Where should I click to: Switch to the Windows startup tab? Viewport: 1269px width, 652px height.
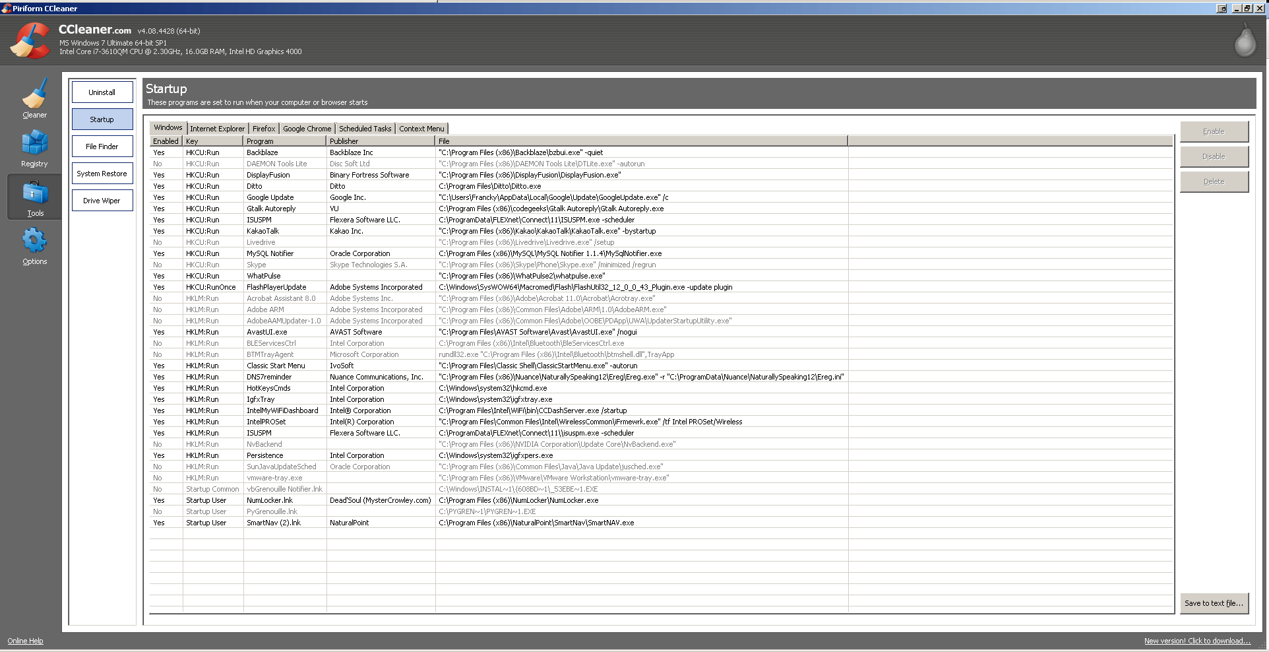coord(168,128)
